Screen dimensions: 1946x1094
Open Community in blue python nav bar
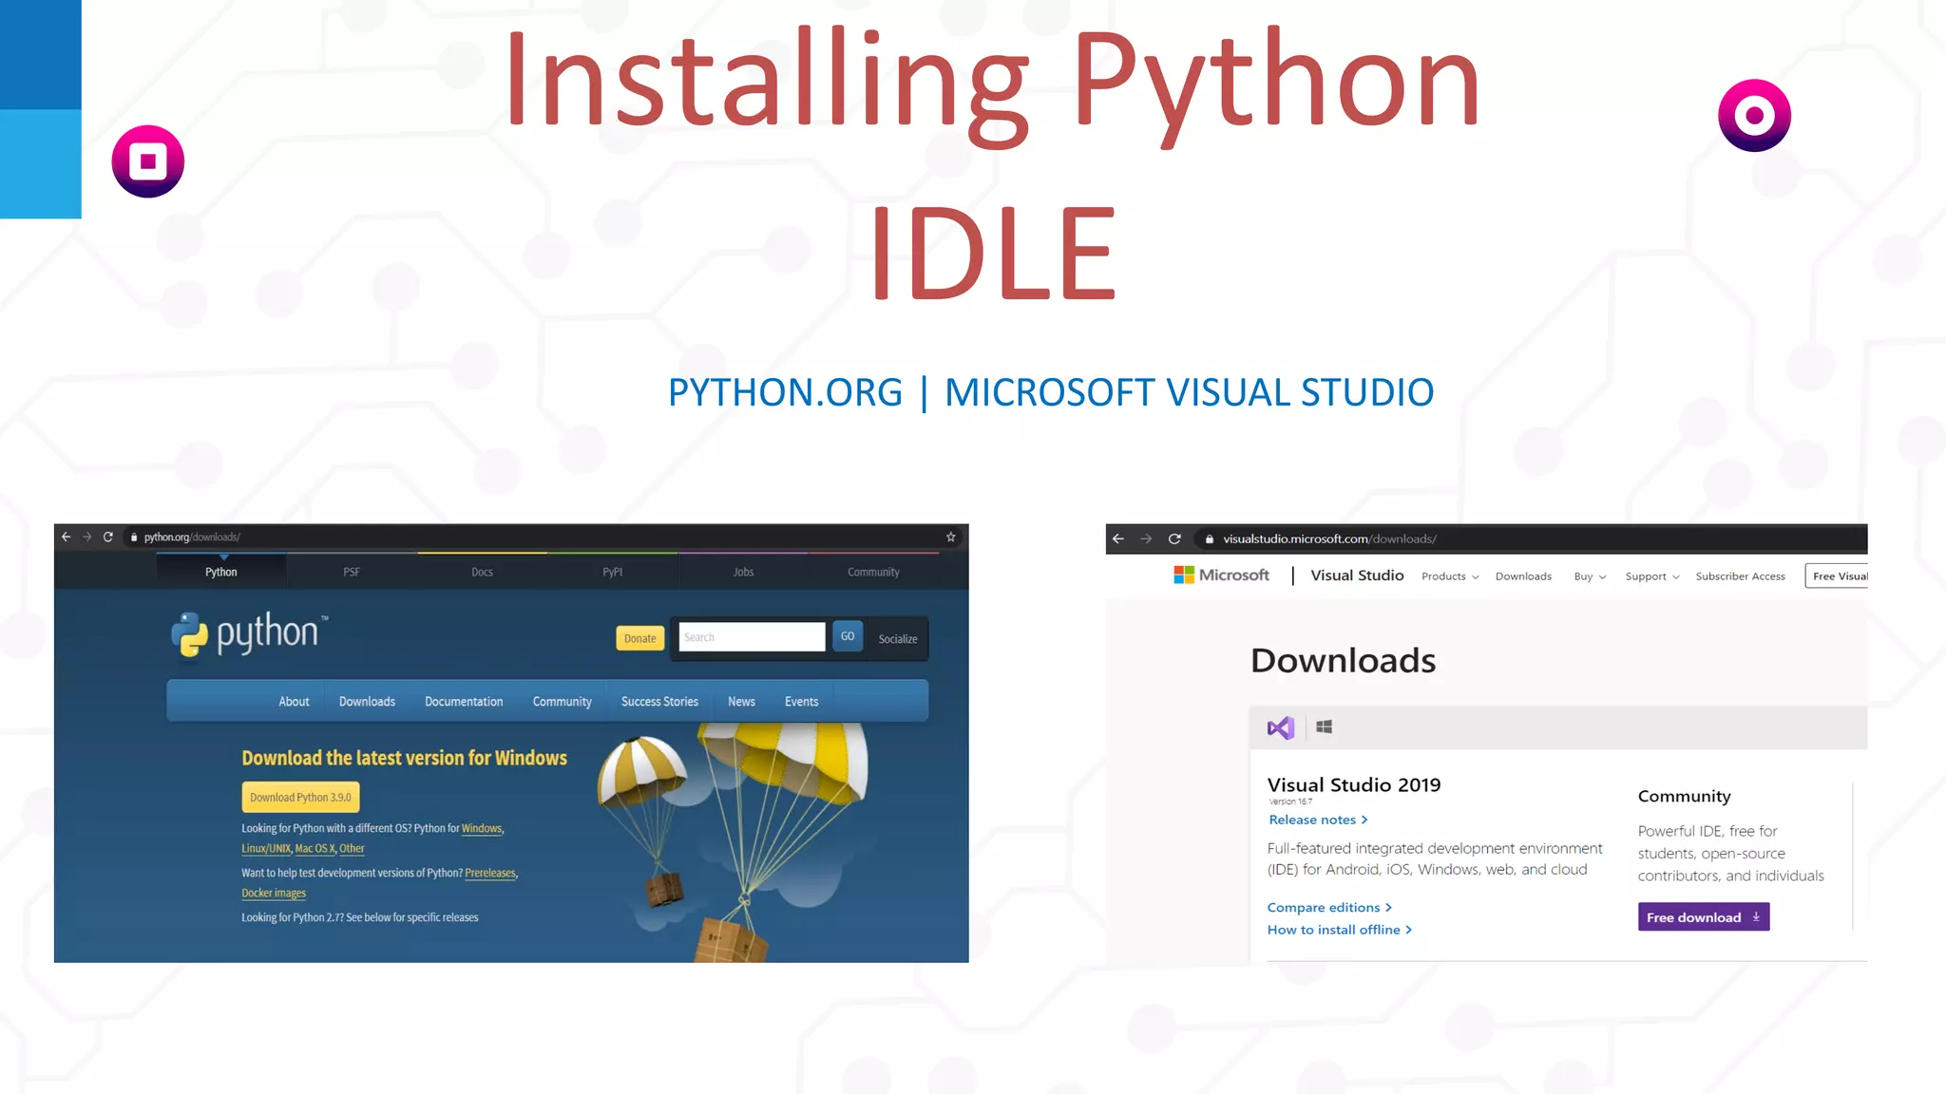click(x=562, y=702)
